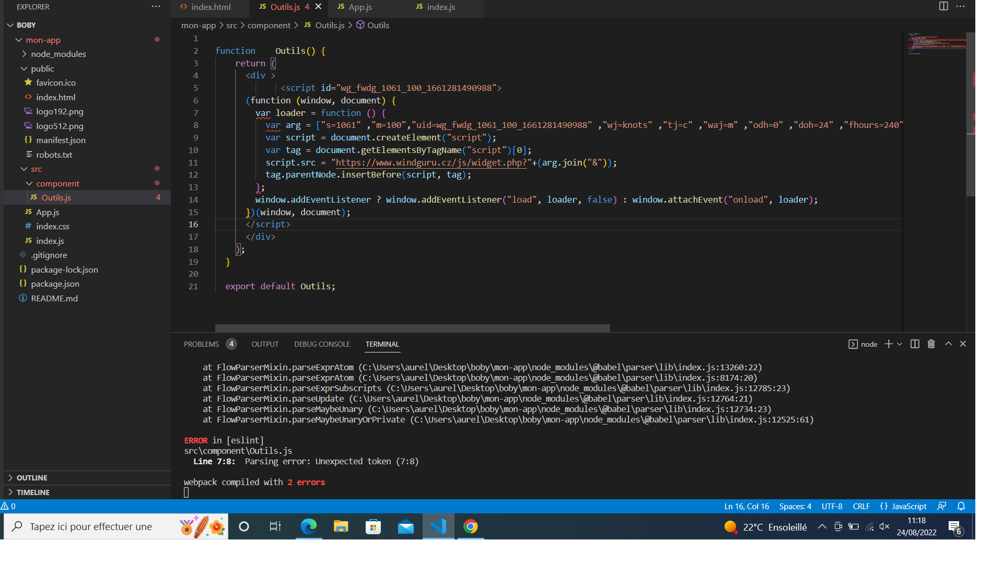Add a new terminal with plus icon
Screen dimensions: 1003x564
point(888,344)
